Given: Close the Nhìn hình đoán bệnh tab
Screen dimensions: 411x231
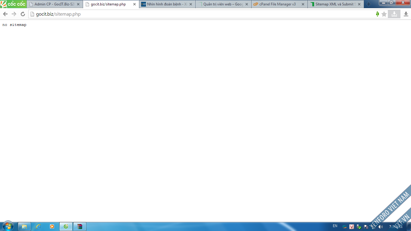Looking at the screenshot, I should [190, 4].
